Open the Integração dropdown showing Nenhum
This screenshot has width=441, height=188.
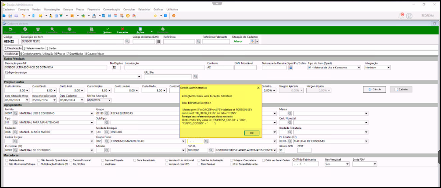388,67
